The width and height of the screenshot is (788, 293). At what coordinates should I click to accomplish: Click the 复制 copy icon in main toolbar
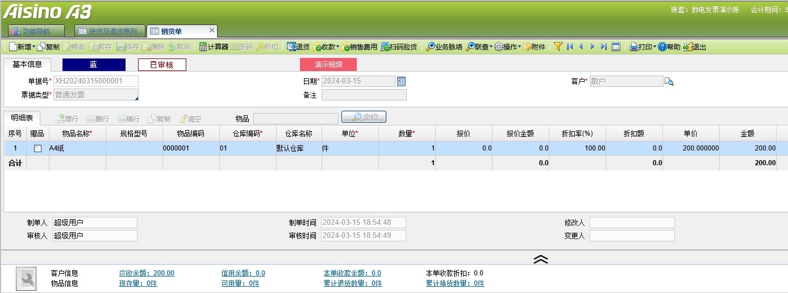tap(41, 47)
